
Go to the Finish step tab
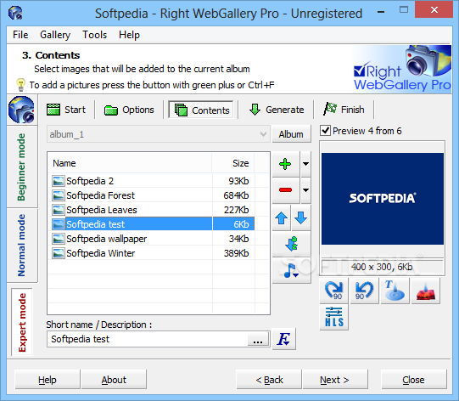pyautogui.click(x=344, y=110)
